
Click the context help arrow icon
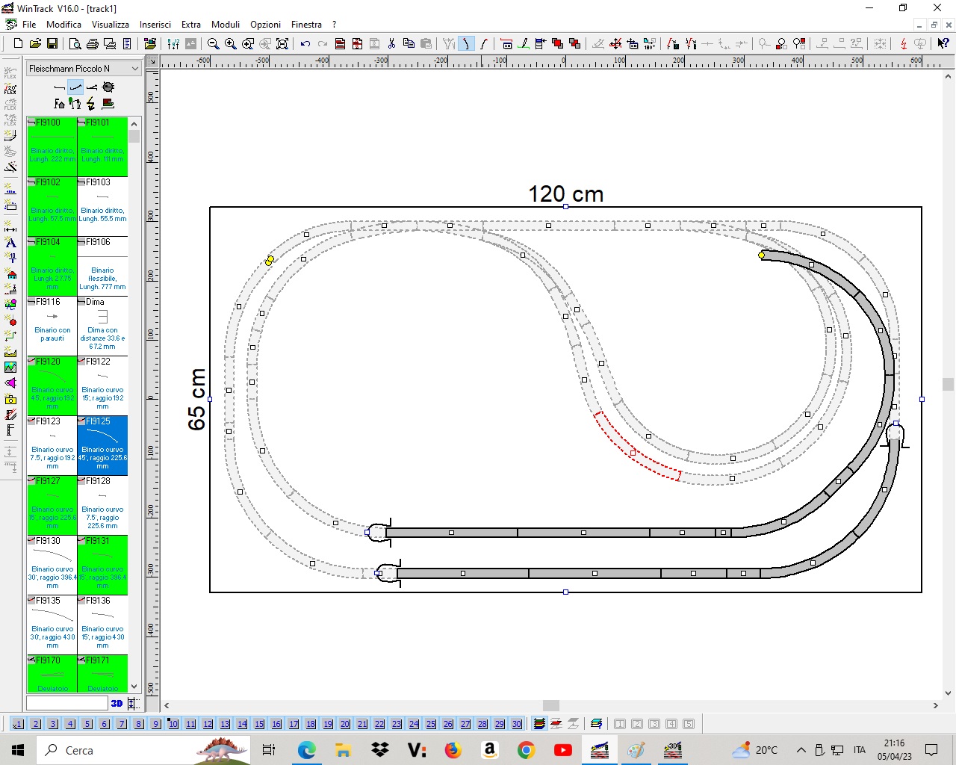click(943, 44)
